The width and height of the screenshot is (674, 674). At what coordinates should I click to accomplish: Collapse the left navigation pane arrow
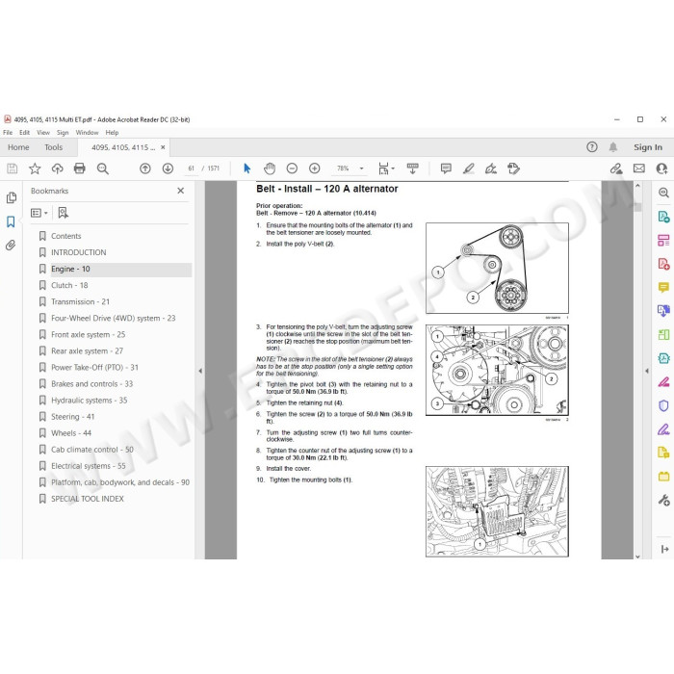click(x=200, y=371)
